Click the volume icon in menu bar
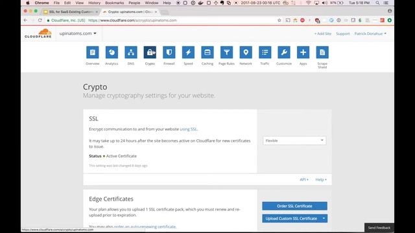Viewport: 415px width, 233px height. (324, 3)
